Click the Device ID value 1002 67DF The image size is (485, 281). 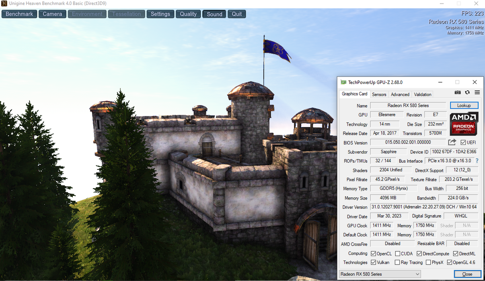point(454,152)
